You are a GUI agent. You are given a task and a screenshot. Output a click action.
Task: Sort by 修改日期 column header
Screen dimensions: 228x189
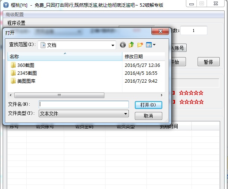coord(143,56)
